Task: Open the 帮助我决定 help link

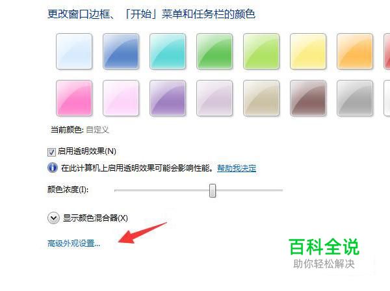Action: pos(237,168)
